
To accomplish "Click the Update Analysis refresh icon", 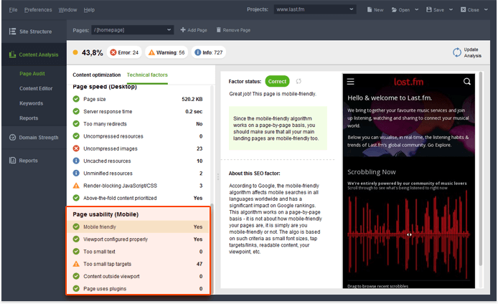I will pyautogui.click(x=457, y=52).
